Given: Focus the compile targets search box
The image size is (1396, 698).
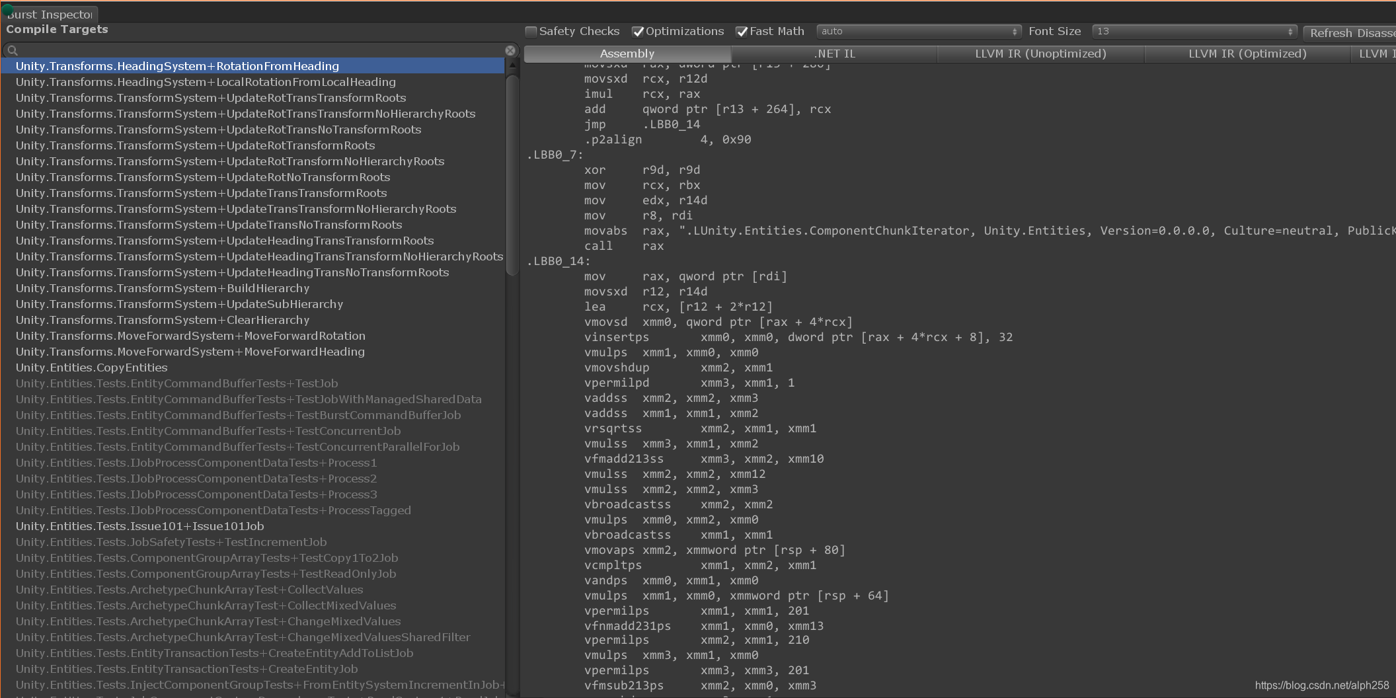Looking at the screenshot, I should point(260,50).
